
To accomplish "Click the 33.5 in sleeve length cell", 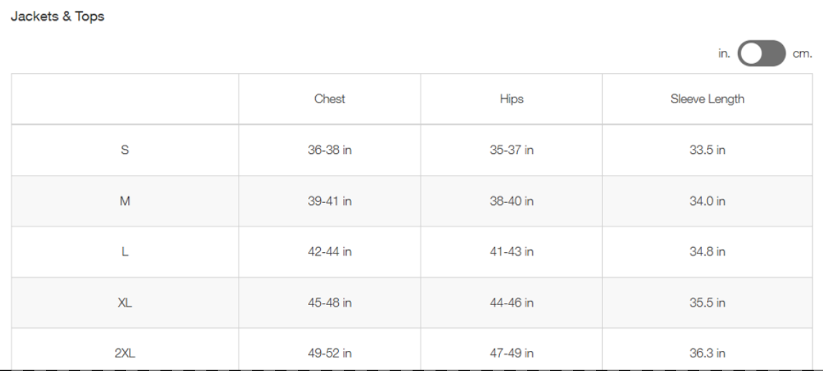I will coord(707,150).
